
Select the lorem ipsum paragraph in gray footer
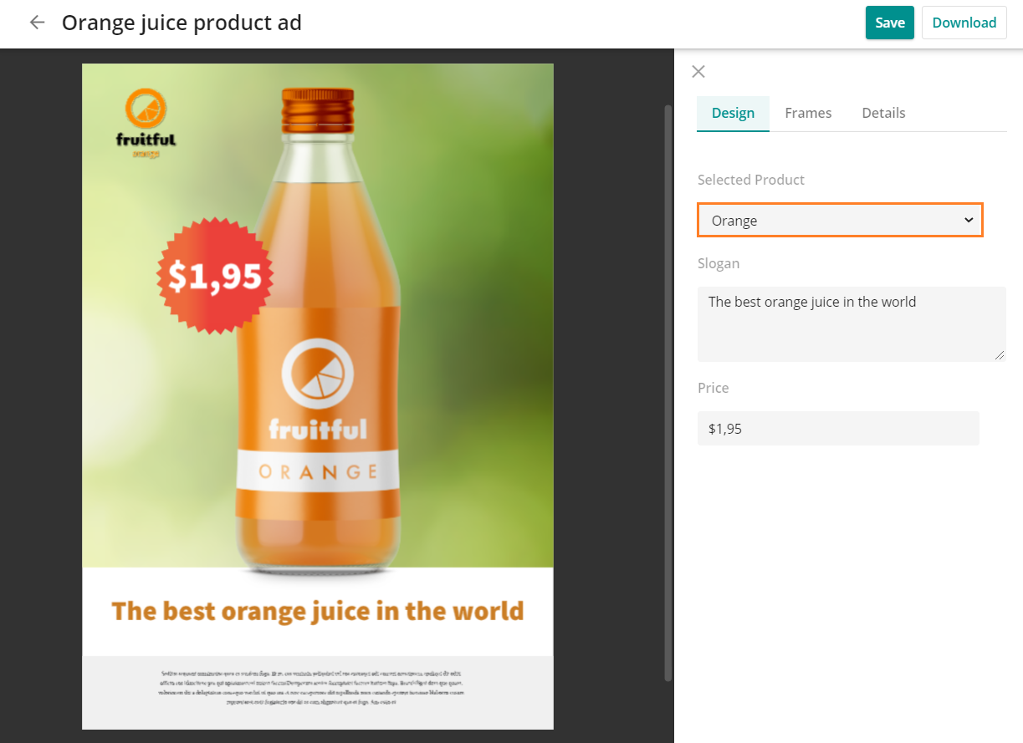coord(311,688)
